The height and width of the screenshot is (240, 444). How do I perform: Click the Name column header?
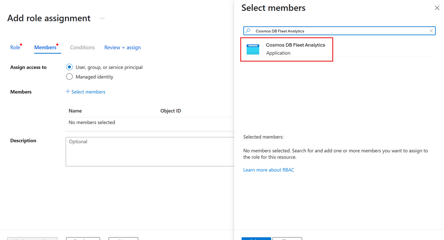pyautogui.click(x=75, y=110)
